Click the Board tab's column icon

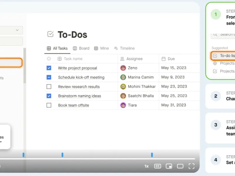coord(75,48)
